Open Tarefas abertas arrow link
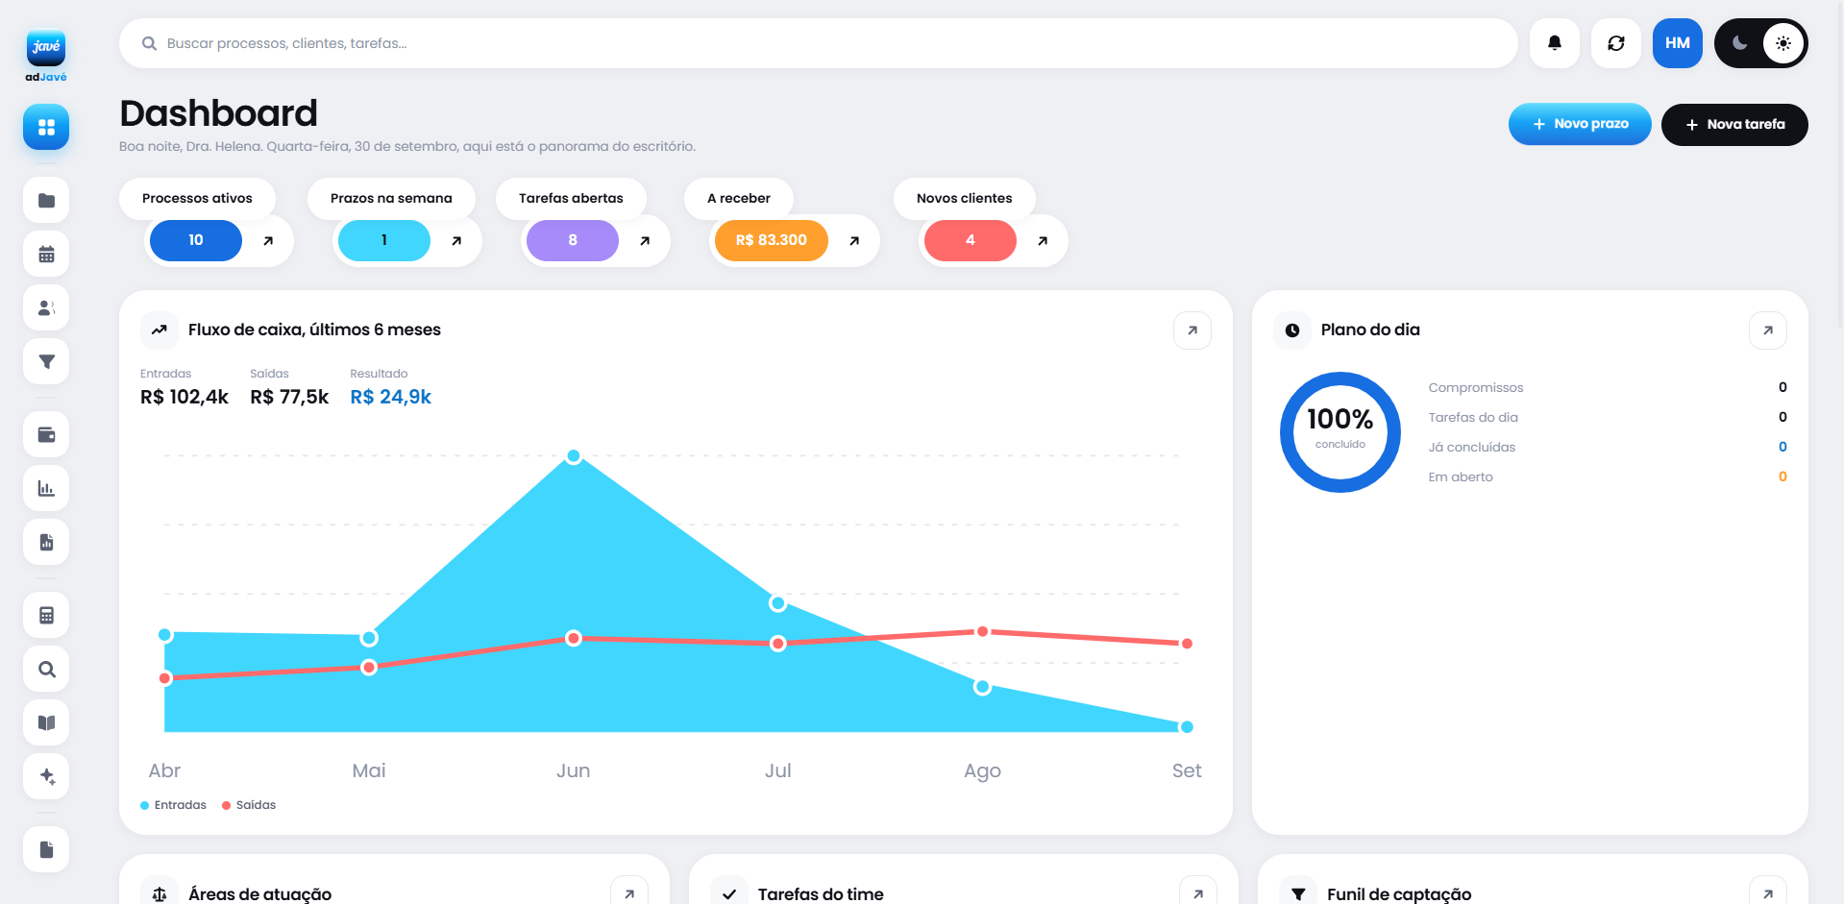The width and height of the screenshot is (1844, 904). pyautogui.click(x=645, y=240)
